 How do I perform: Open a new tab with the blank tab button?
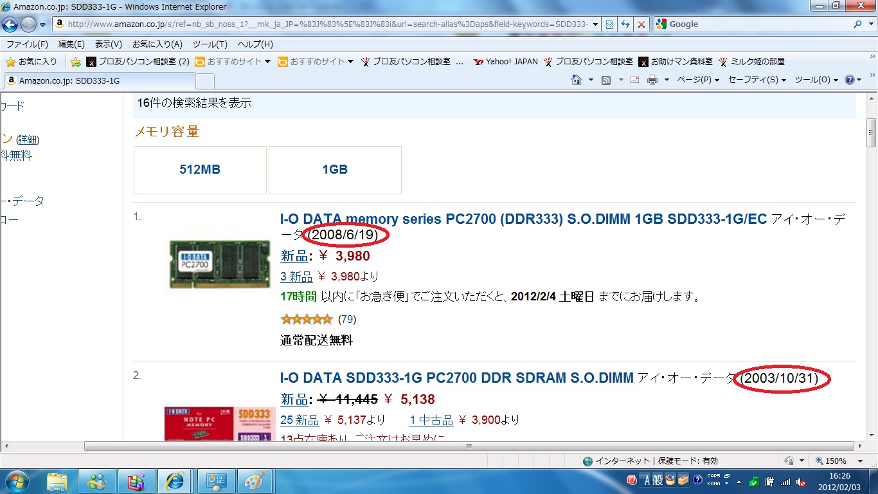[x=205, y=81]
